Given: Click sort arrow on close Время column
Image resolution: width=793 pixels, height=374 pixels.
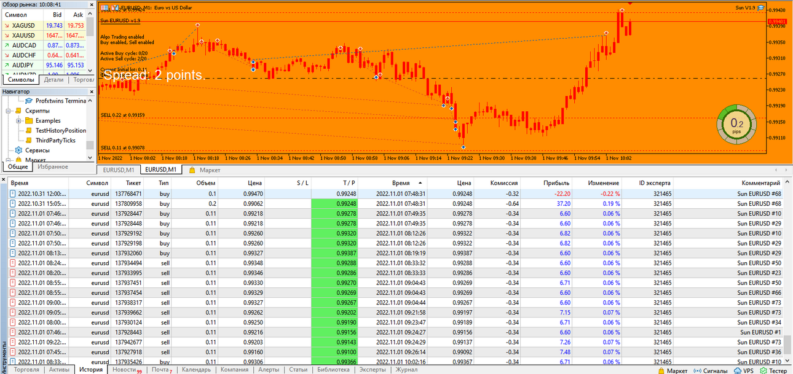Looking at the screenshot, I should (x=420, y=183).
